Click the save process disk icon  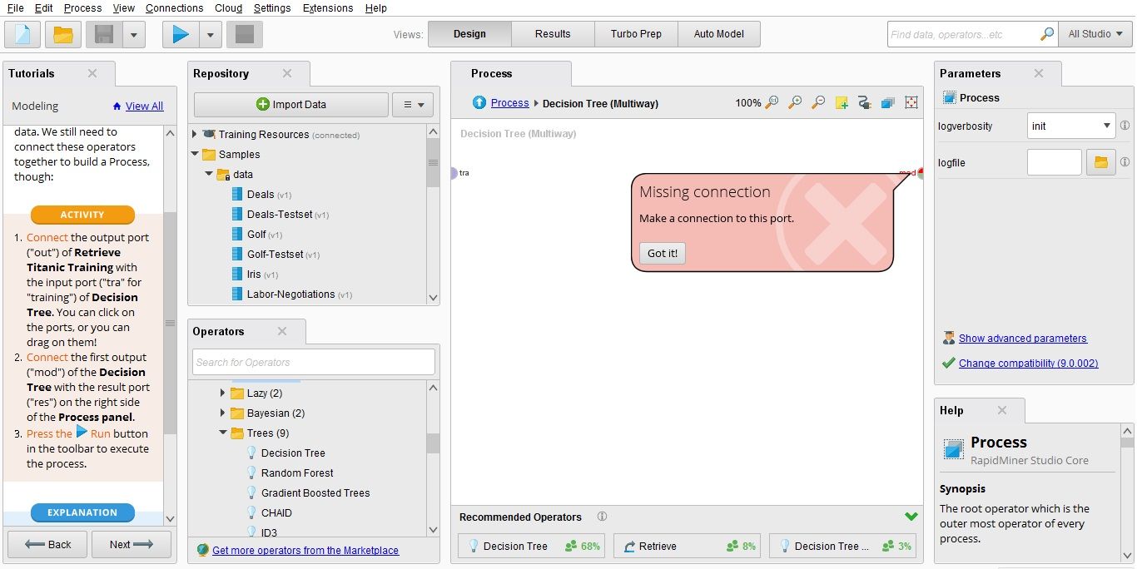pyautogui.click(x=104, y=34)
